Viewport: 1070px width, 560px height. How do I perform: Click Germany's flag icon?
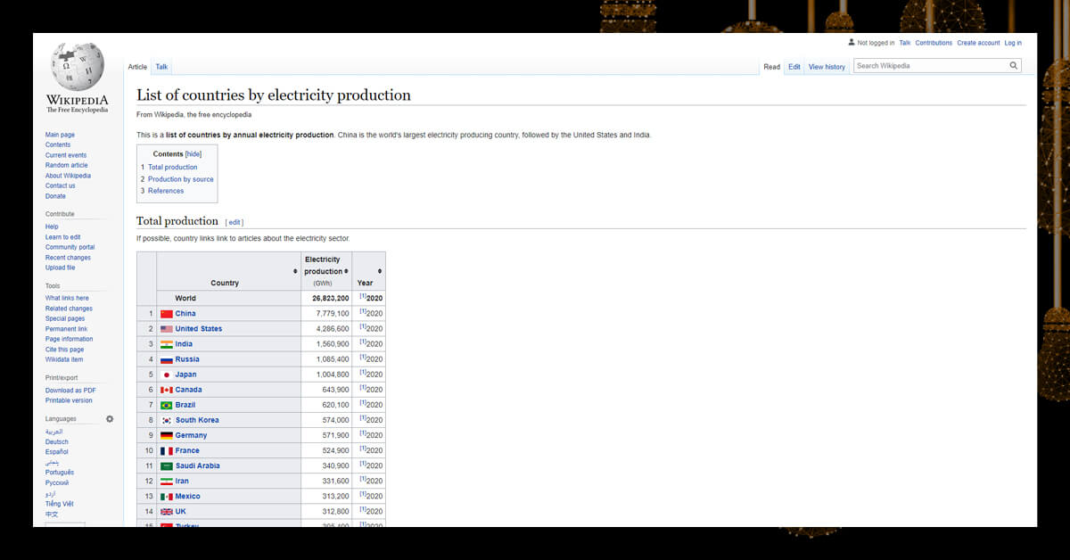pyautogui.click(x=167, y=435)
